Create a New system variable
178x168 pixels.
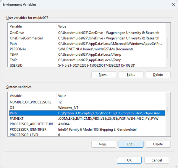point(103,144)
